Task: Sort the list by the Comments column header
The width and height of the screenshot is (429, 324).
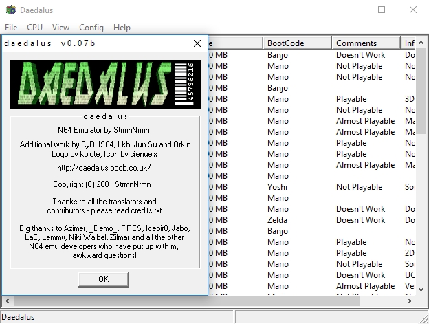Action: (x=366, y=43)
